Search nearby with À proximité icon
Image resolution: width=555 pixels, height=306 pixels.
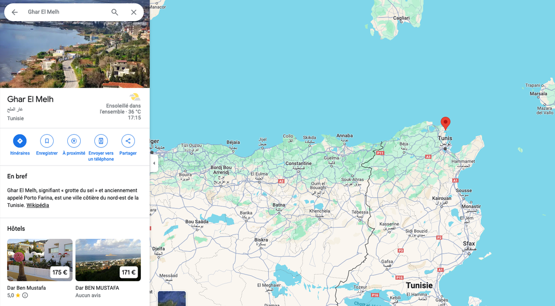click(x=74, y=141)
